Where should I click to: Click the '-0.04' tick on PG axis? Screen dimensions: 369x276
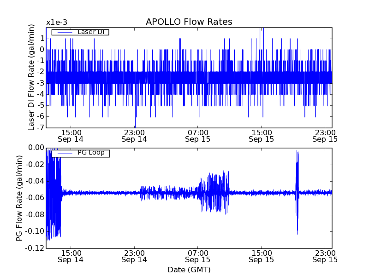click(x=35, y=181)
